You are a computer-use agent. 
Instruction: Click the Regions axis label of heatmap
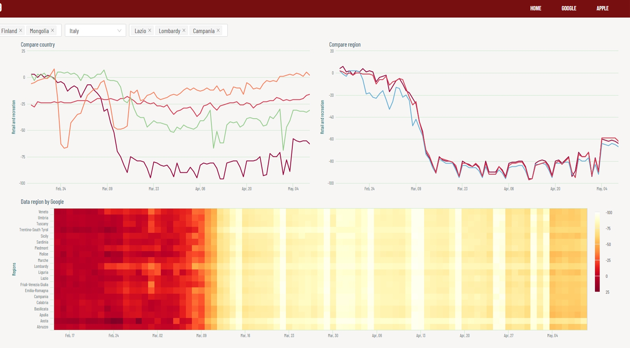(x=14, y=269)
